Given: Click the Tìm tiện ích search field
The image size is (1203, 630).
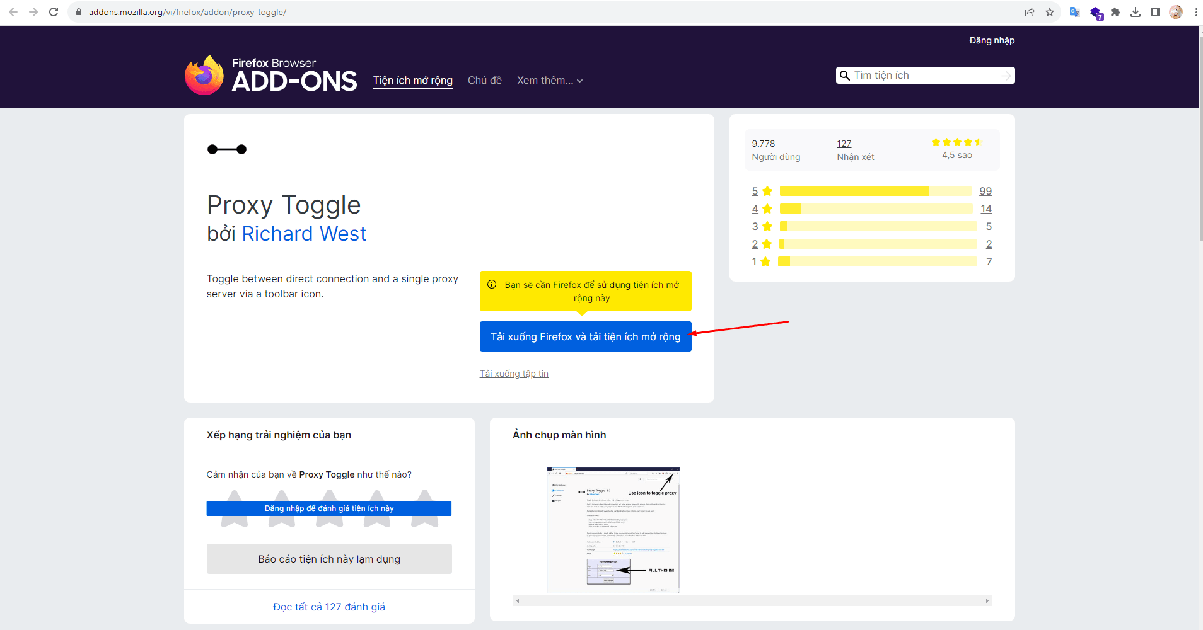Looking at the screenshot, I should pos(926,76).
